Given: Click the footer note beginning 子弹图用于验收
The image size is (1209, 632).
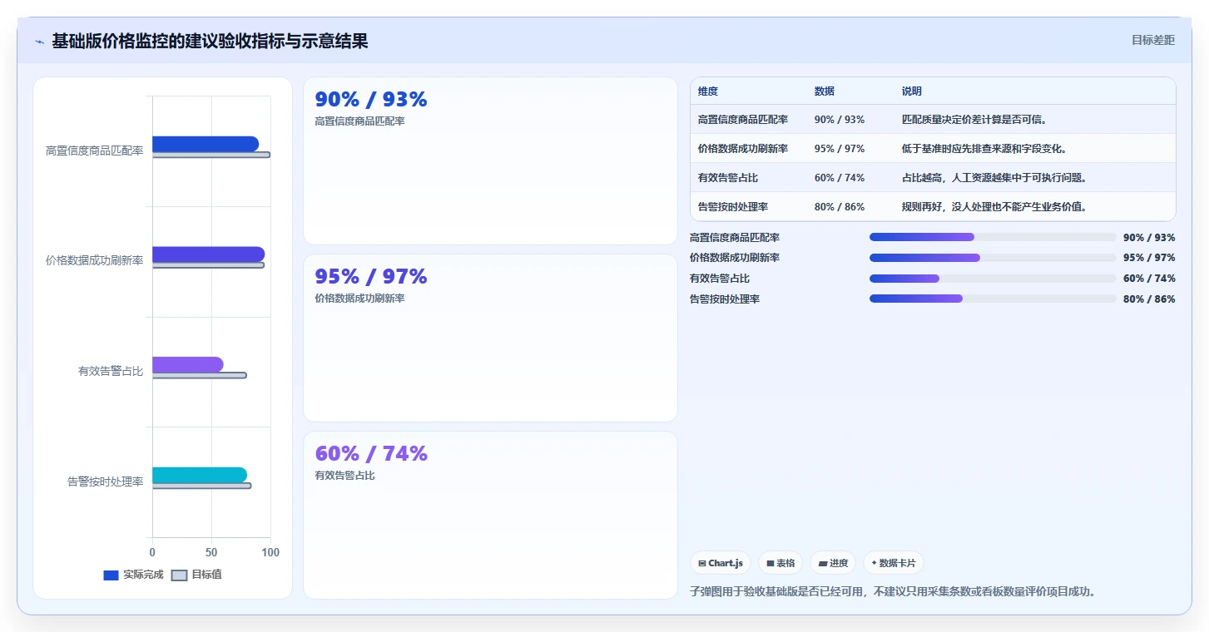Looking at the screenshot, I should pyautogui.click(x=893, y=592).
